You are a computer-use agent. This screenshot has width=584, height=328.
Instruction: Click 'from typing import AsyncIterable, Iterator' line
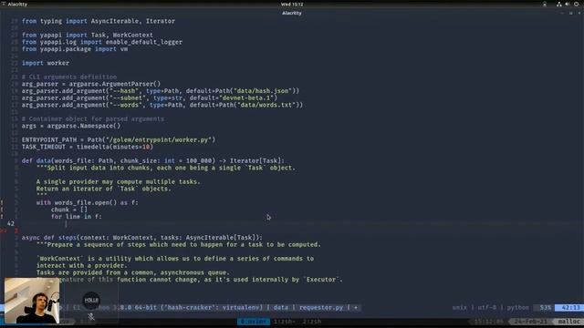coord(99,21)
